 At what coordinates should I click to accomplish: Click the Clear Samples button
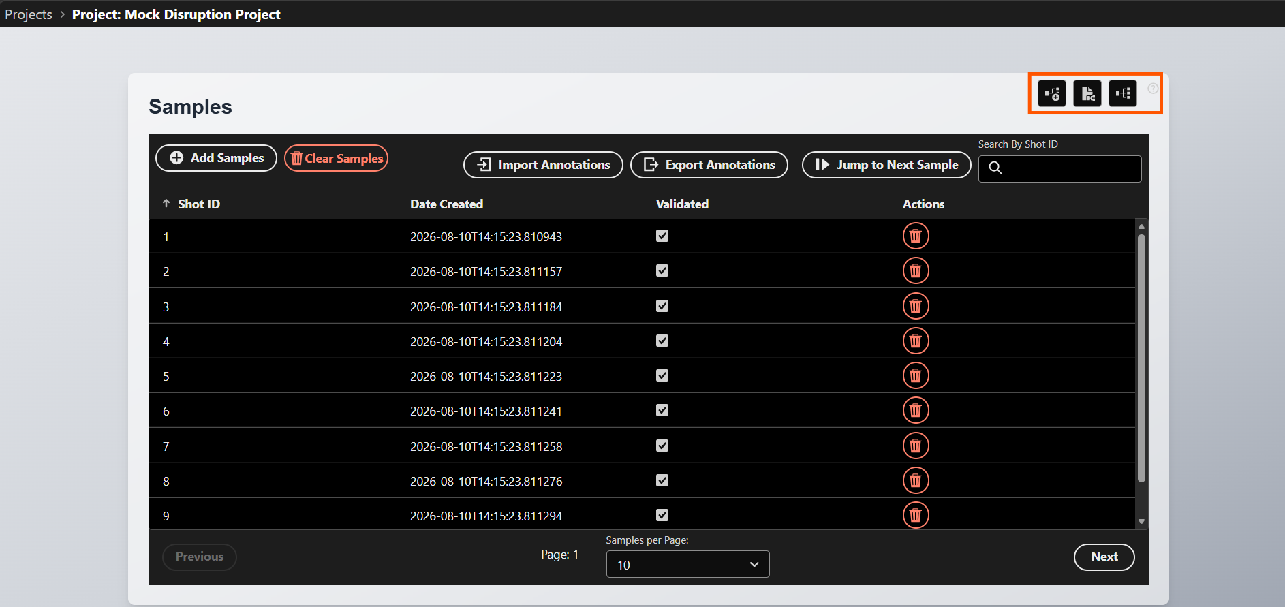click(336, 158)
